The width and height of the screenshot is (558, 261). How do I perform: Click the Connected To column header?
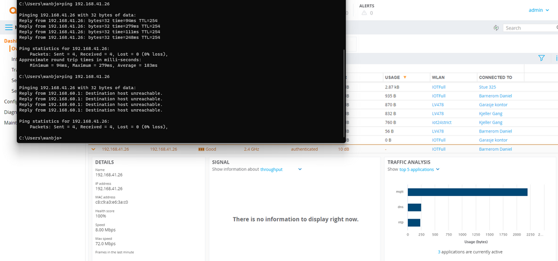[495, 77]
